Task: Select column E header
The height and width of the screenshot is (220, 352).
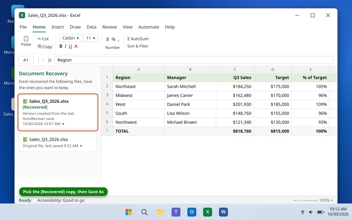Action: coord(310,69)
